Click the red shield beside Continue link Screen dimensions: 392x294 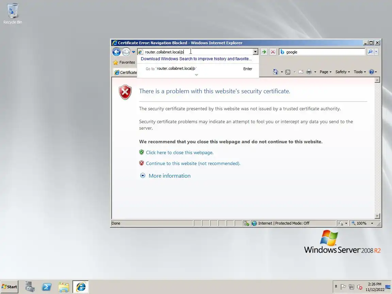pyautogui.click(x=142, y=163)
